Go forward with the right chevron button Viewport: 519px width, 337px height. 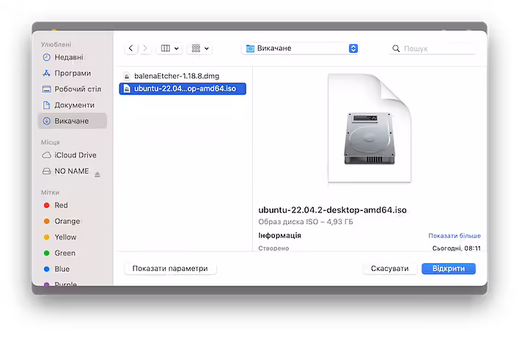tap(145, 48)
